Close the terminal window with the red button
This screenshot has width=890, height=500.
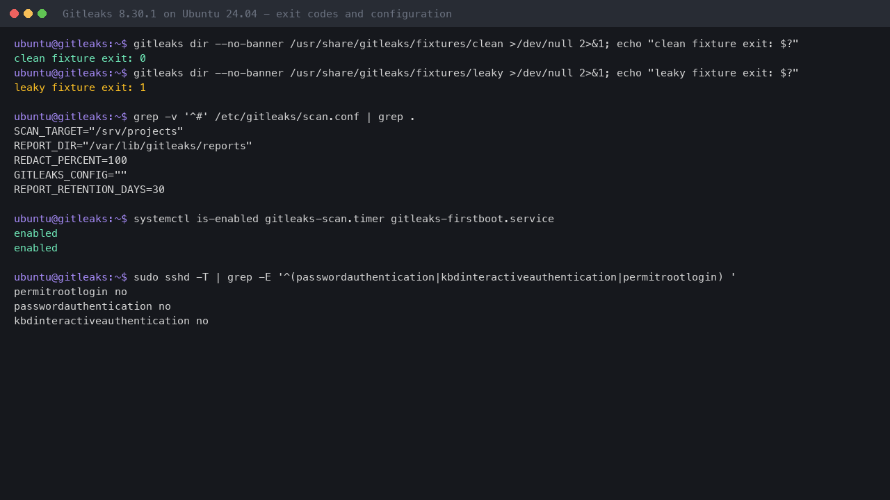point(14,14)
